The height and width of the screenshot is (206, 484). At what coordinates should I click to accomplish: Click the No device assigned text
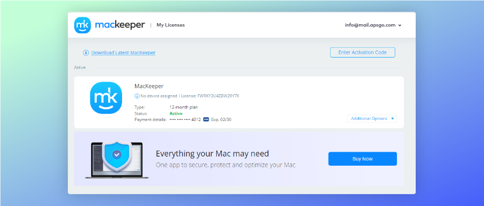(x=159, y=96)
